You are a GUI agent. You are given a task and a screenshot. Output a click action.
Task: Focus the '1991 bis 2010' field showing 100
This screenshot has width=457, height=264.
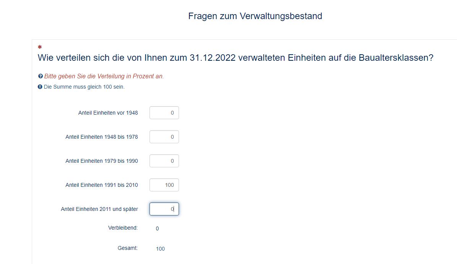(x=164, y=185)
